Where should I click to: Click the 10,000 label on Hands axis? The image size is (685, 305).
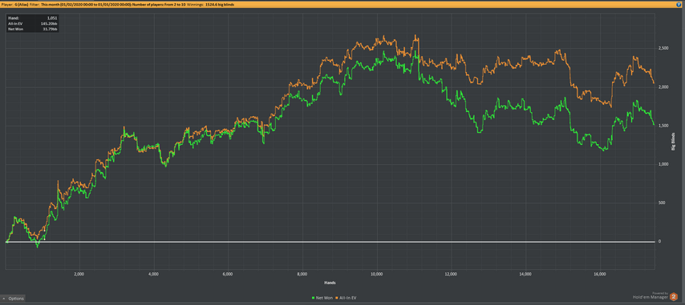(376, 275)
